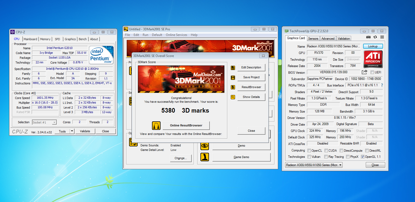Viewport: 415px width, 202px height.
Task: Click the CPU-Z title bar icon
Action: point(13,32)
